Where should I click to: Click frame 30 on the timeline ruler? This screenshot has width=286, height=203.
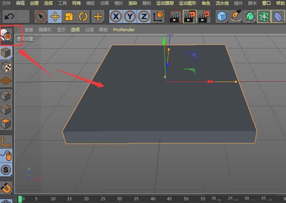tap(119, 199)
